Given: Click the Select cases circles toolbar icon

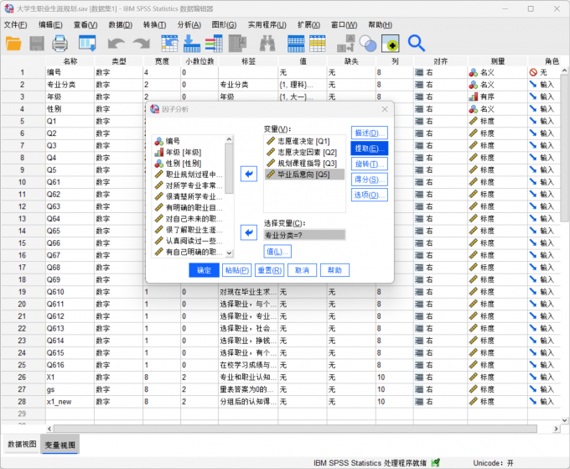Looking at the screenshot, I should (x=368, y=44).
